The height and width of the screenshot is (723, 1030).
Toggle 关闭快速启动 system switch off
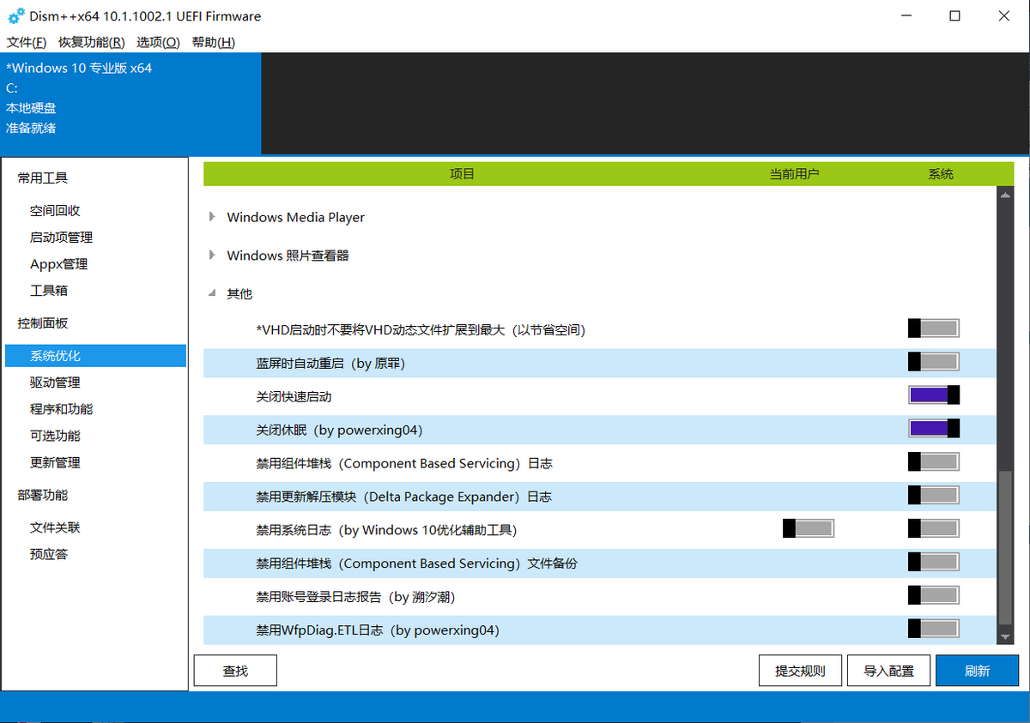coord(934,395)
